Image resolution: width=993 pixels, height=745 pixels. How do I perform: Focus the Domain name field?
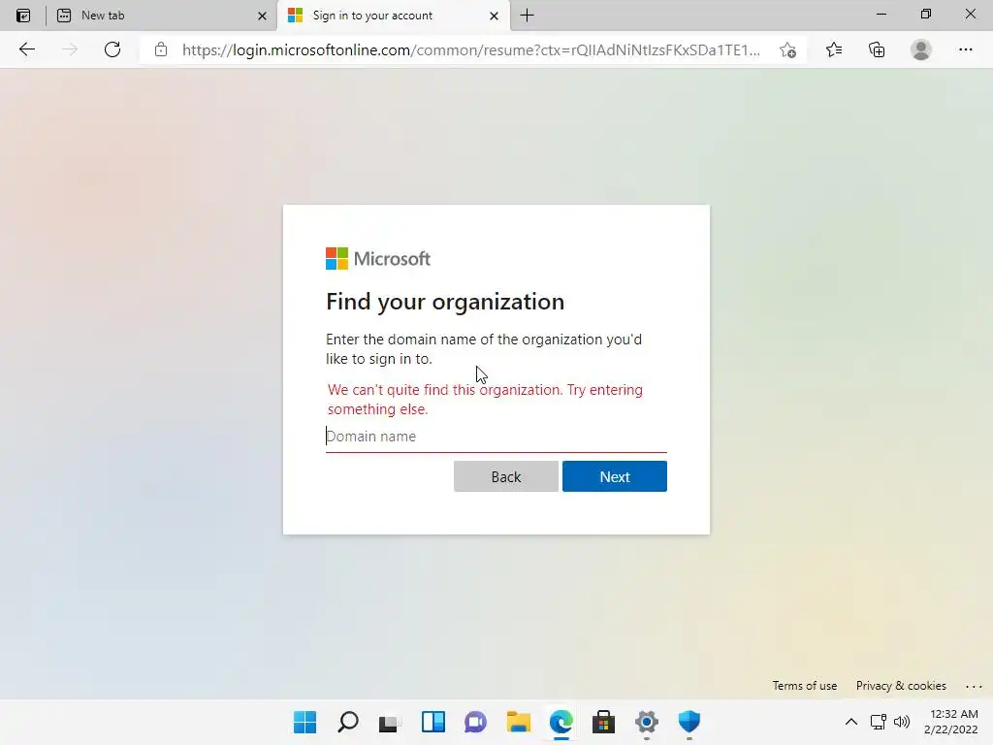tap(496, 437)
